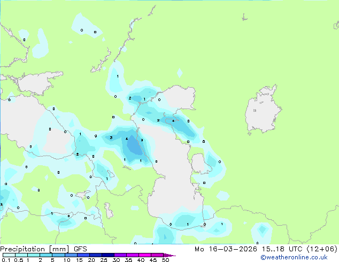Image resolution: width=339 pixels, height=262 pixels.
Task: Click the 0.1–0.5 mm legend color swatch
Action: (9, 255)
